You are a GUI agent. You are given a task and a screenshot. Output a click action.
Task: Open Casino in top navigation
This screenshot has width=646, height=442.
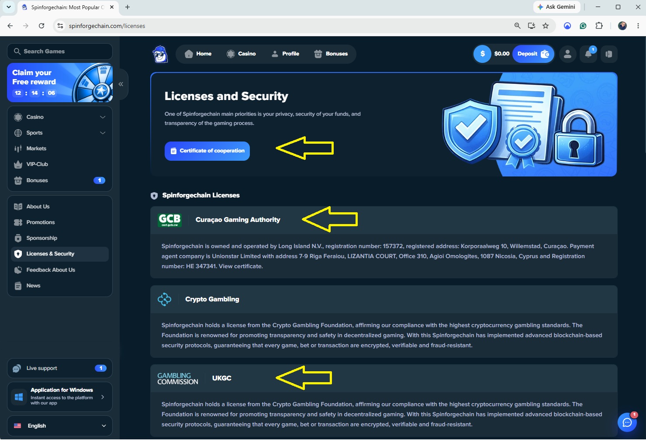[x=241, y=54]
